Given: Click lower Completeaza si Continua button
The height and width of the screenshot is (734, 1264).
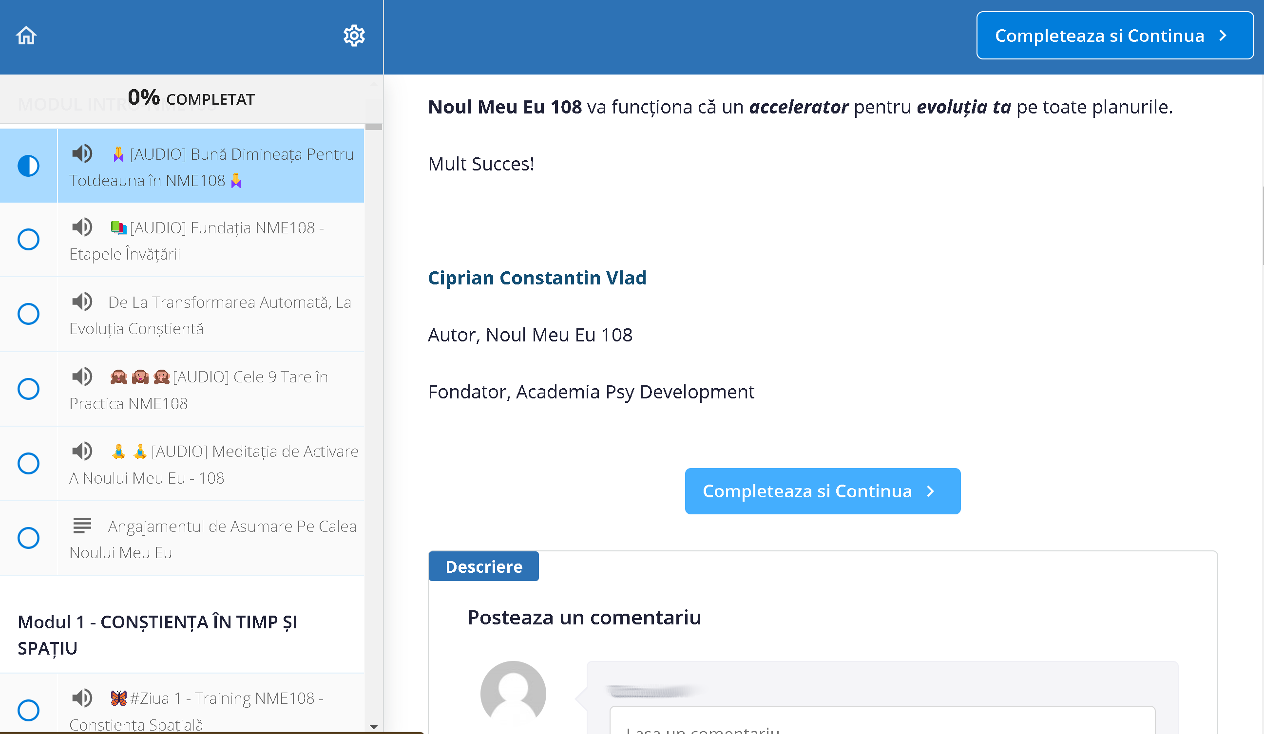Looking at the screenshot, I should [823, 491].
